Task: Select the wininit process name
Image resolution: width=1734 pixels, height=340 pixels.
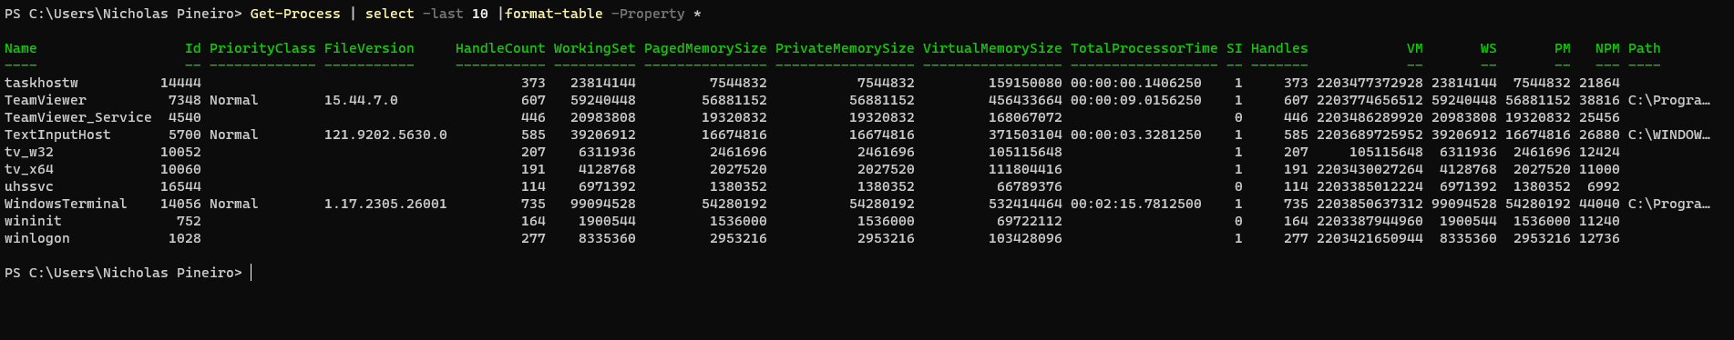Action: click(x=33, y=221)
